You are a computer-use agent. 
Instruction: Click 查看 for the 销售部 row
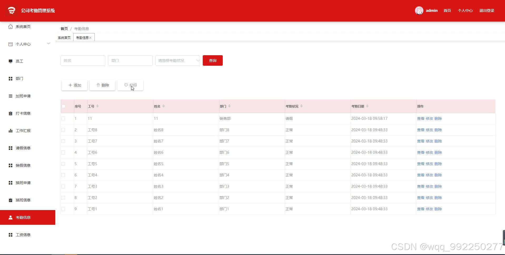(420, 119)
